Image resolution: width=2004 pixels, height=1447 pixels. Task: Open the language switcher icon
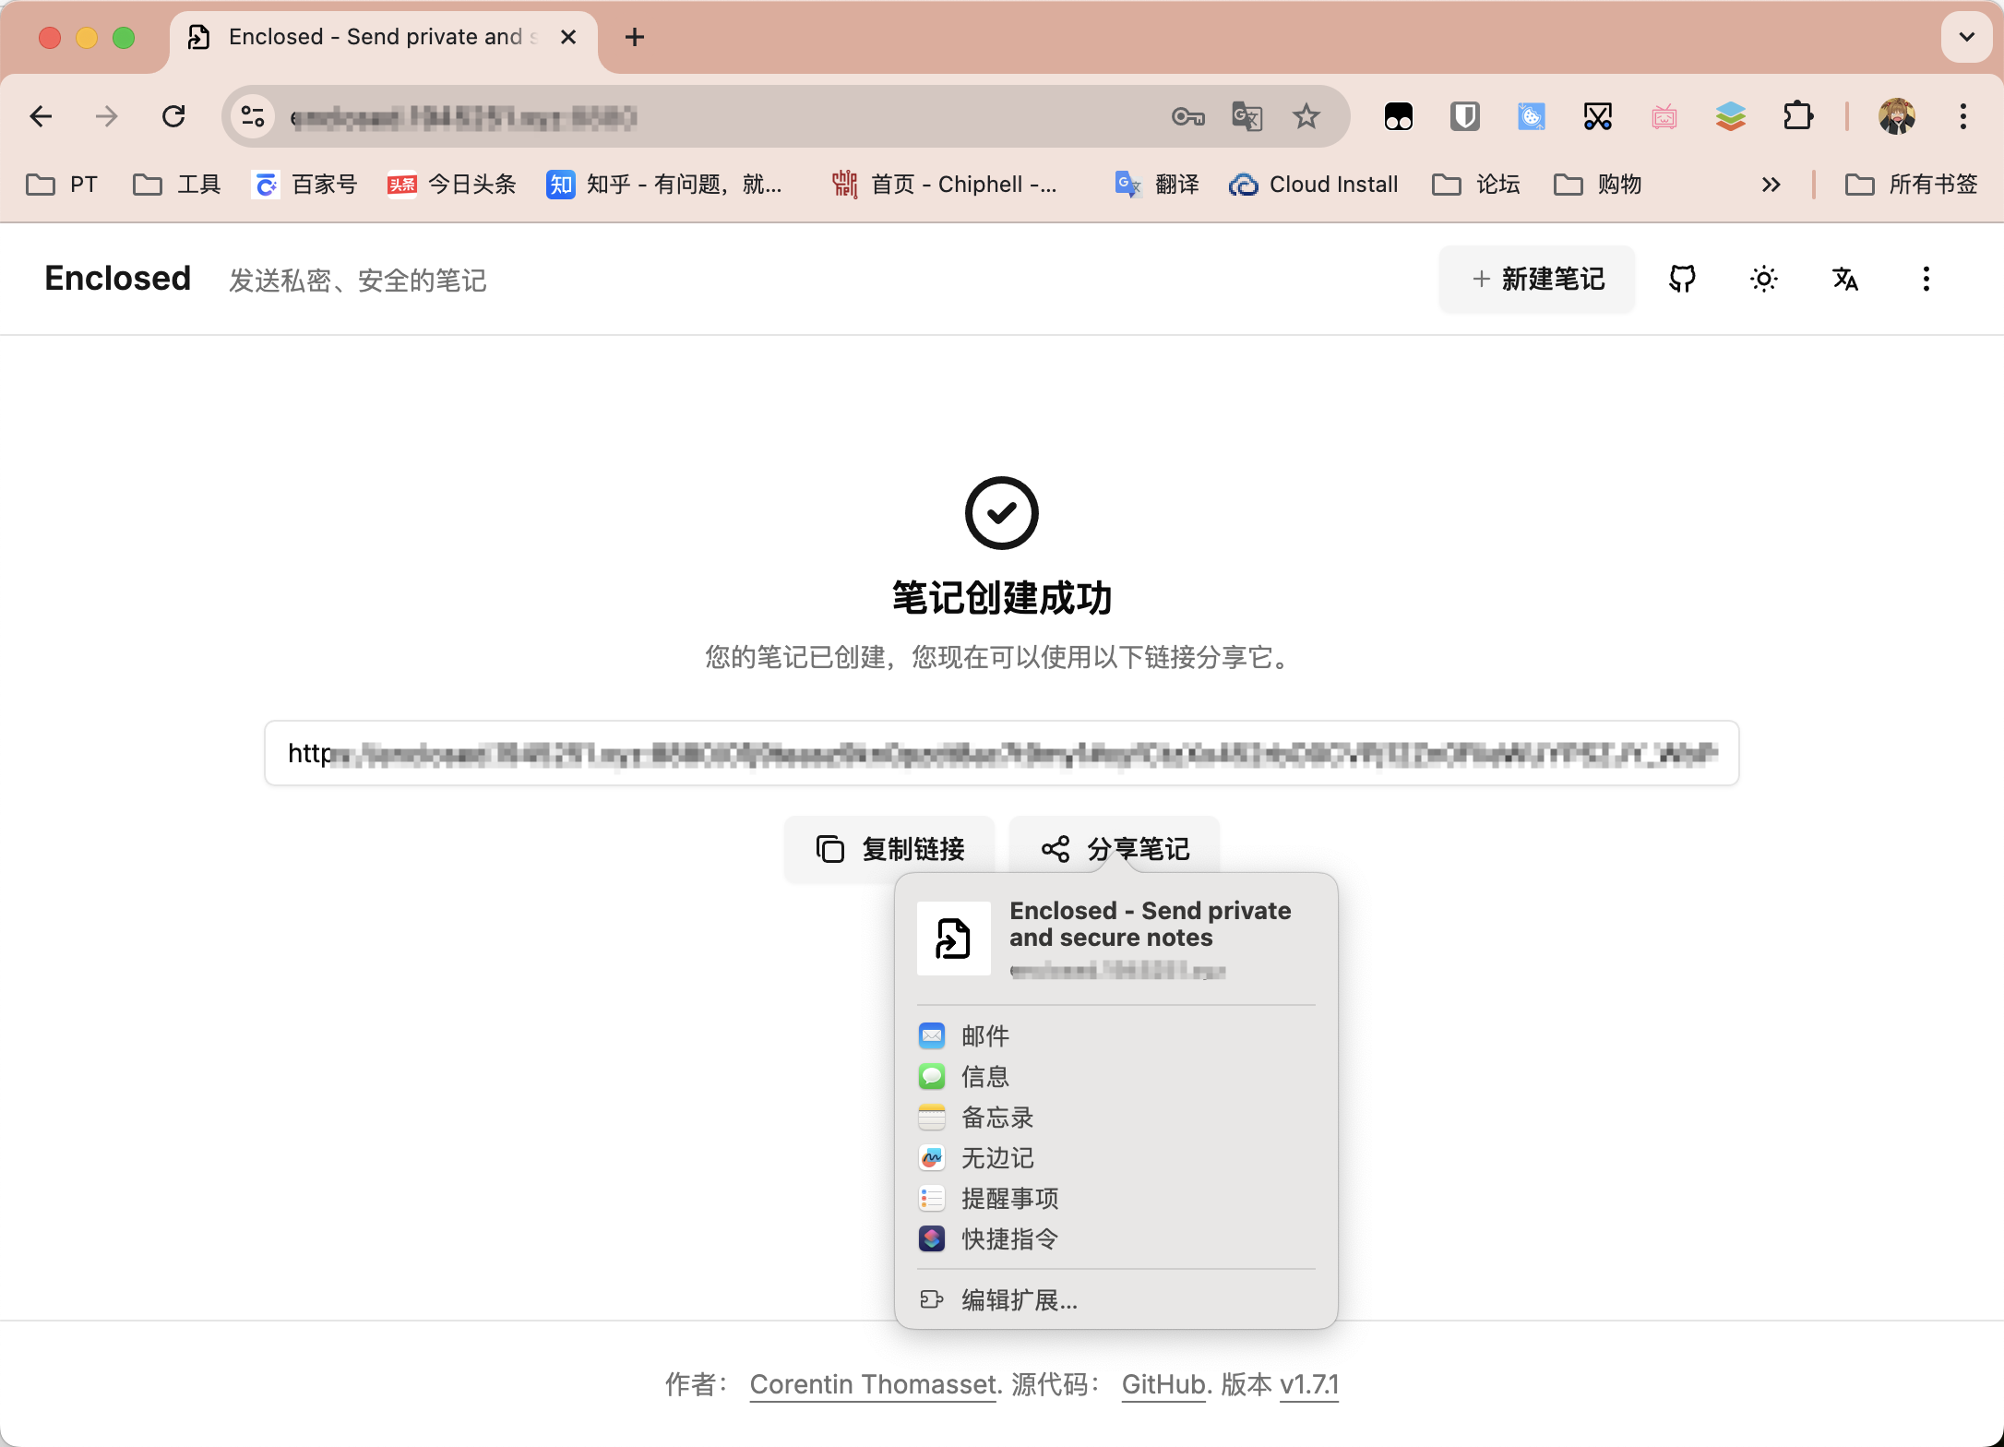(x=1845, y=279)
